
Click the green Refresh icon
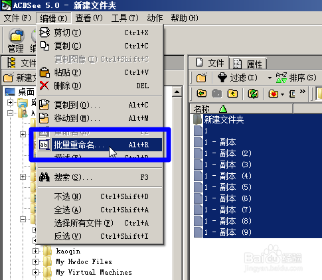click(x=253, y=94)
